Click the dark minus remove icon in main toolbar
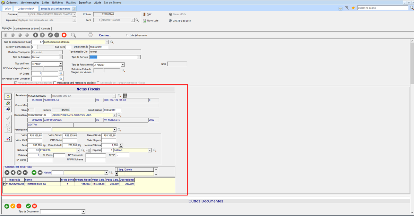Image resolution: width=414 pixels, height=216 pixels. coord(57,35)
